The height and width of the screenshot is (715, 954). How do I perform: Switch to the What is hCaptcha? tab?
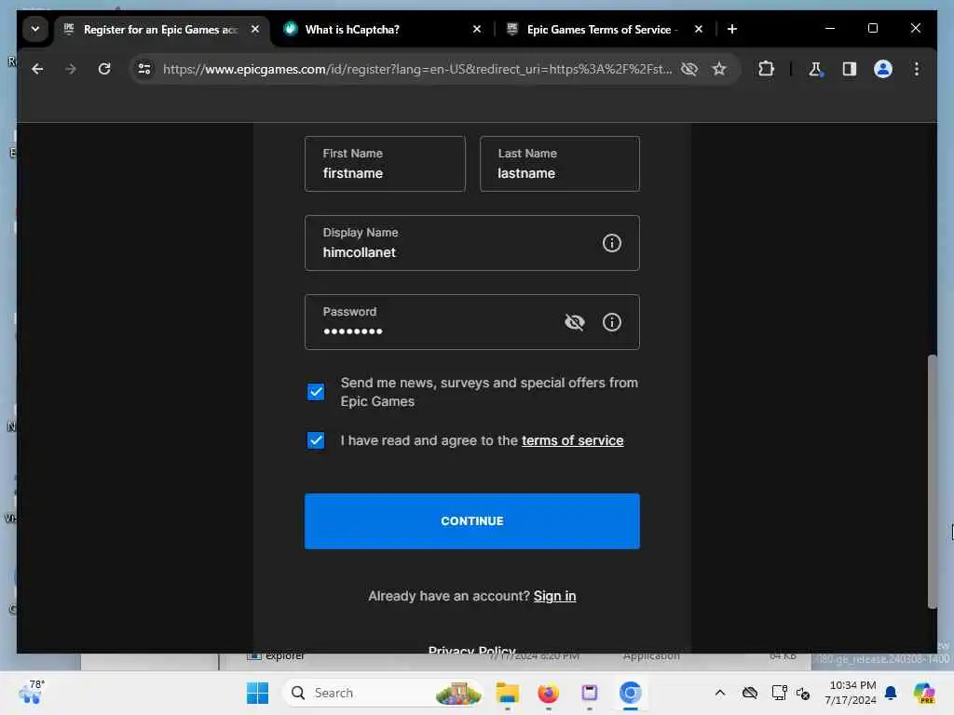[x=383, y=29]
